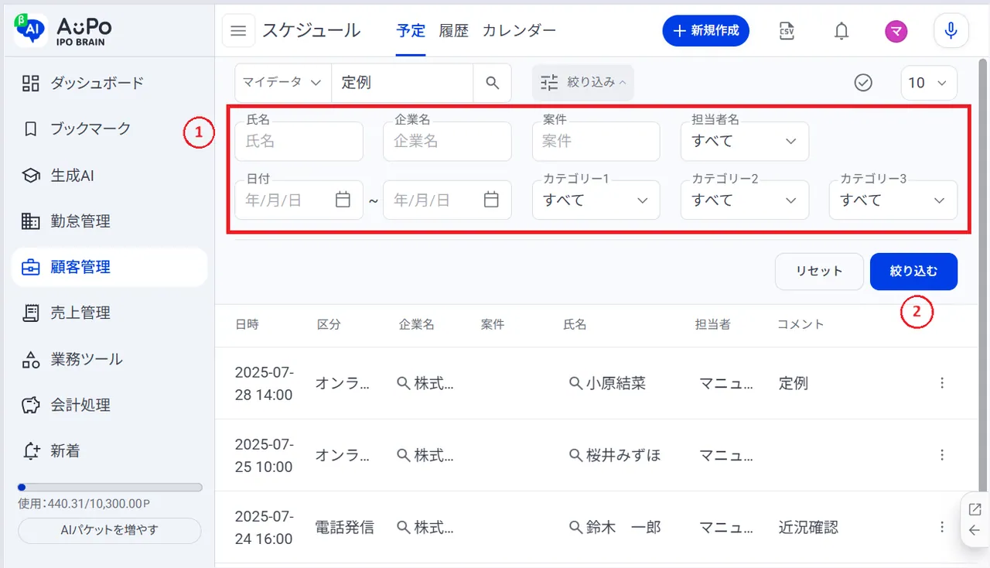Image resolution: width=990 pixels, height=568 pixels.
Task: Click the 小原結菜 name cell
Action: point(616,383)
